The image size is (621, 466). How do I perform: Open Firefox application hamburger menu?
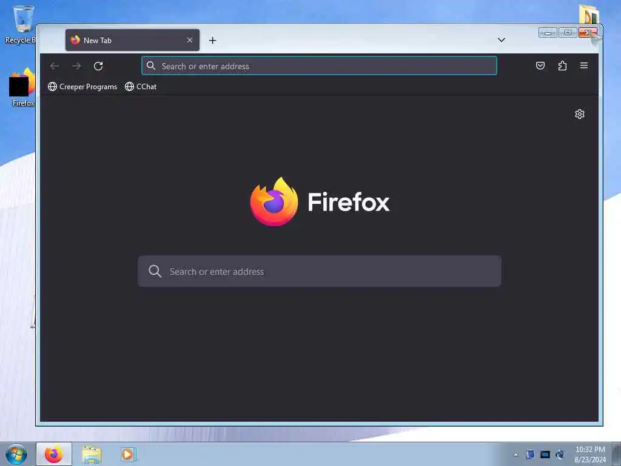(584, 66)
